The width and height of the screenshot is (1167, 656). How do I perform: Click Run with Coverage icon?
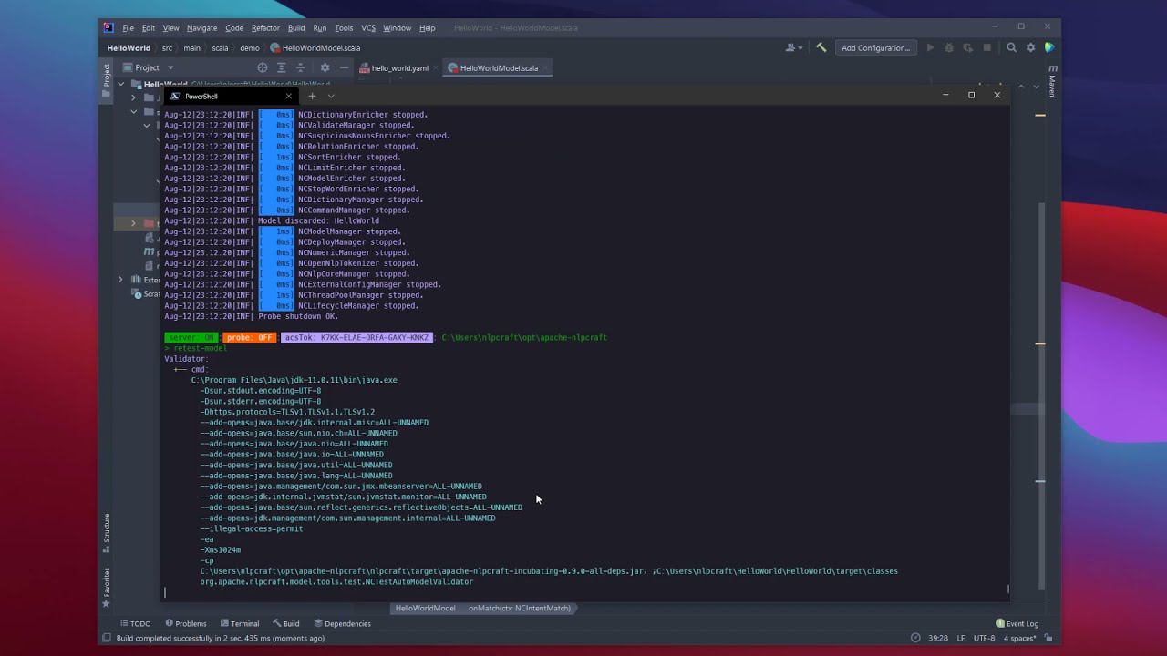[x=968, y=47]
